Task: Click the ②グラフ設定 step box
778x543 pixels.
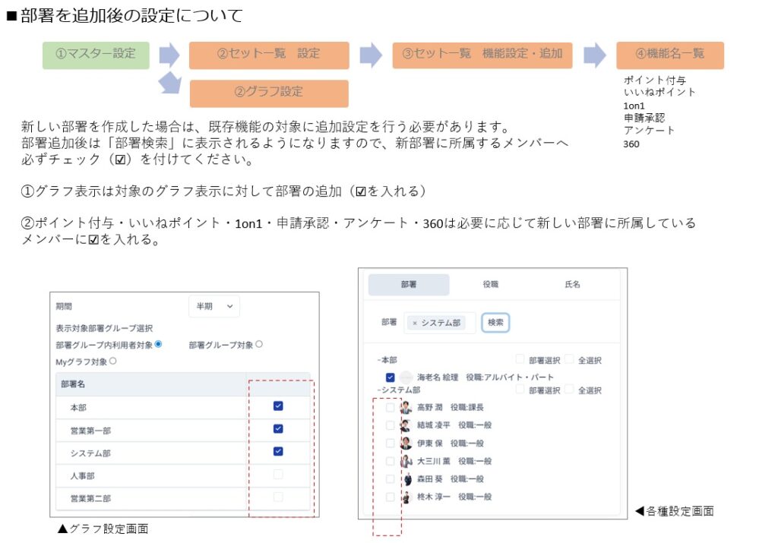Action: [269, 93]
